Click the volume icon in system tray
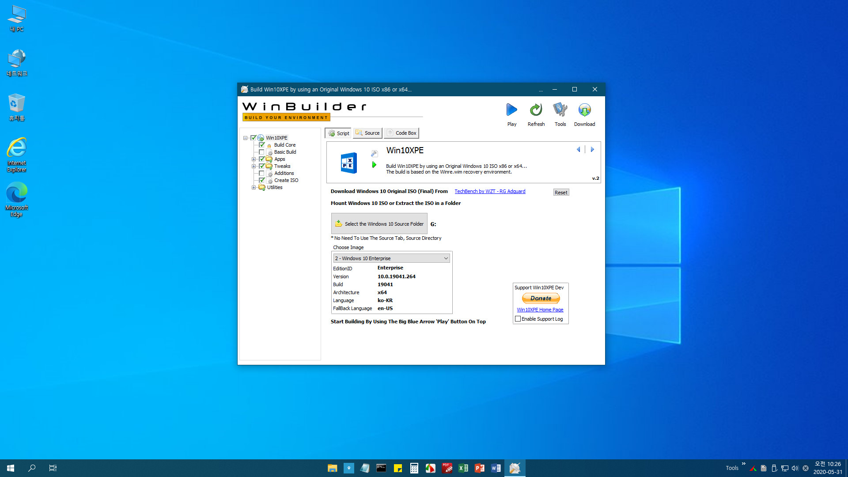This screenshot has height=477, width=848. click(x=795, y=468)
